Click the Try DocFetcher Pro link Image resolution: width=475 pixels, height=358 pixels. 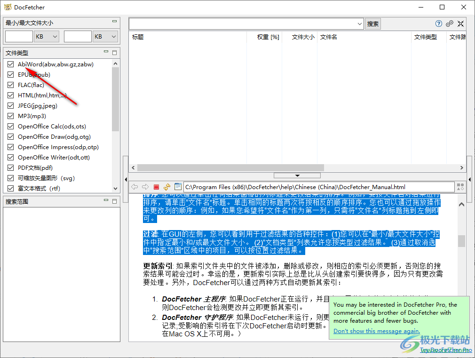(x=446, y=350)
